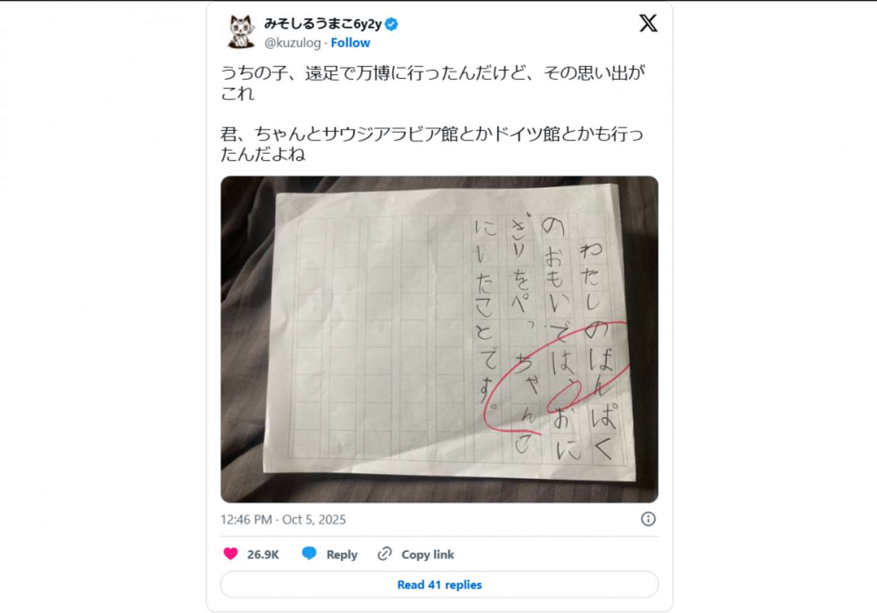Viewport: 877px width, 613px height.
Task: Click the 12:46 PM · Oct 5, 2025 timestamp
Action: [283, 519]
